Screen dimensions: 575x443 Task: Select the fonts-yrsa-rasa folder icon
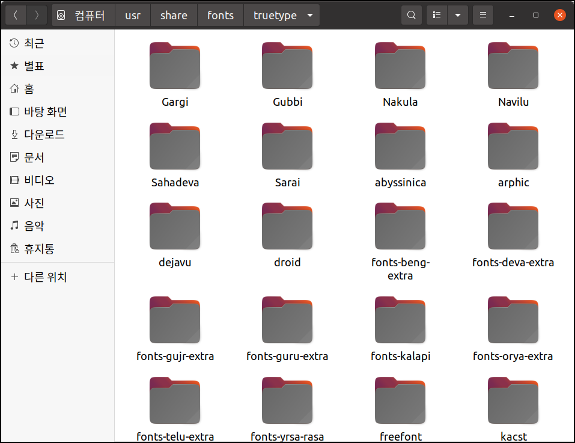(287, 400)
